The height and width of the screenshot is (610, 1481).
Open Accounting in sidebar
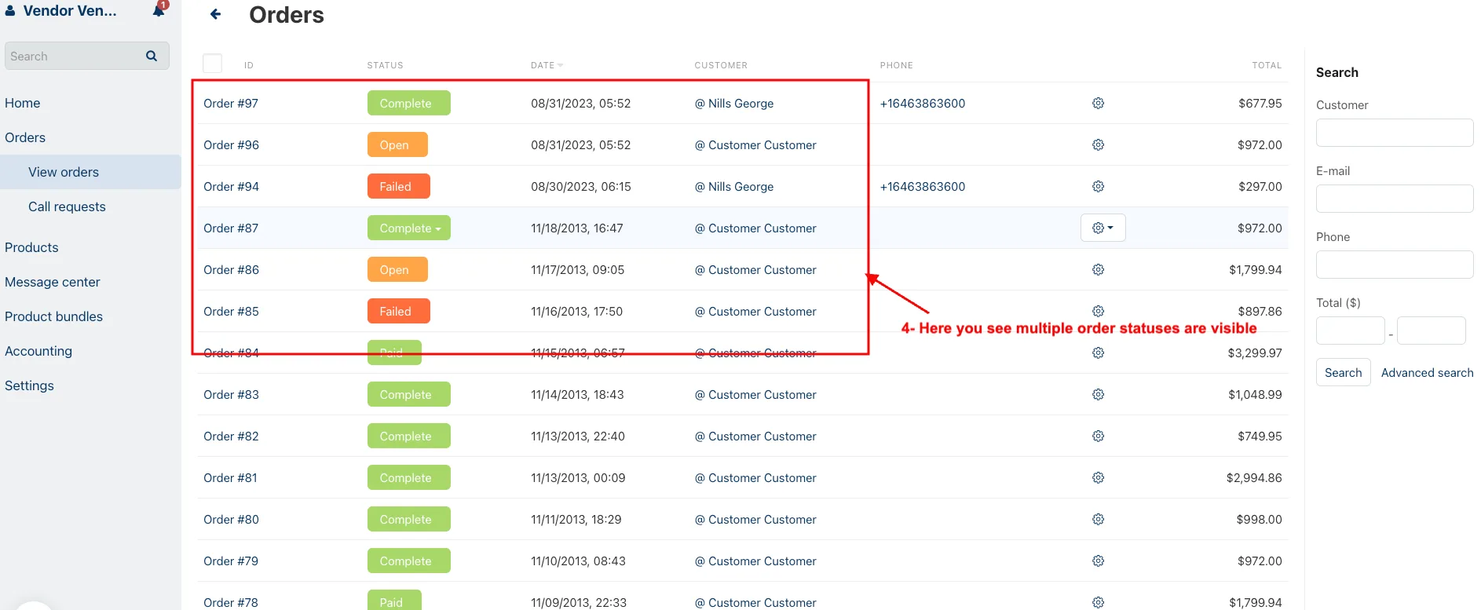pos(38,351)
